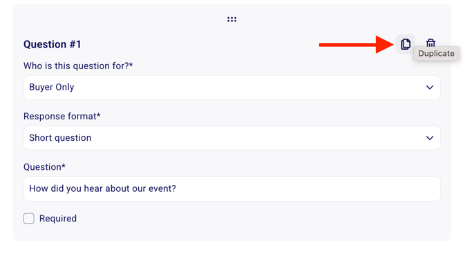Screen dimensions: 463x254
Task: Click the 'How did you hear about our event?' text
Action: click(x=102, y=188)
